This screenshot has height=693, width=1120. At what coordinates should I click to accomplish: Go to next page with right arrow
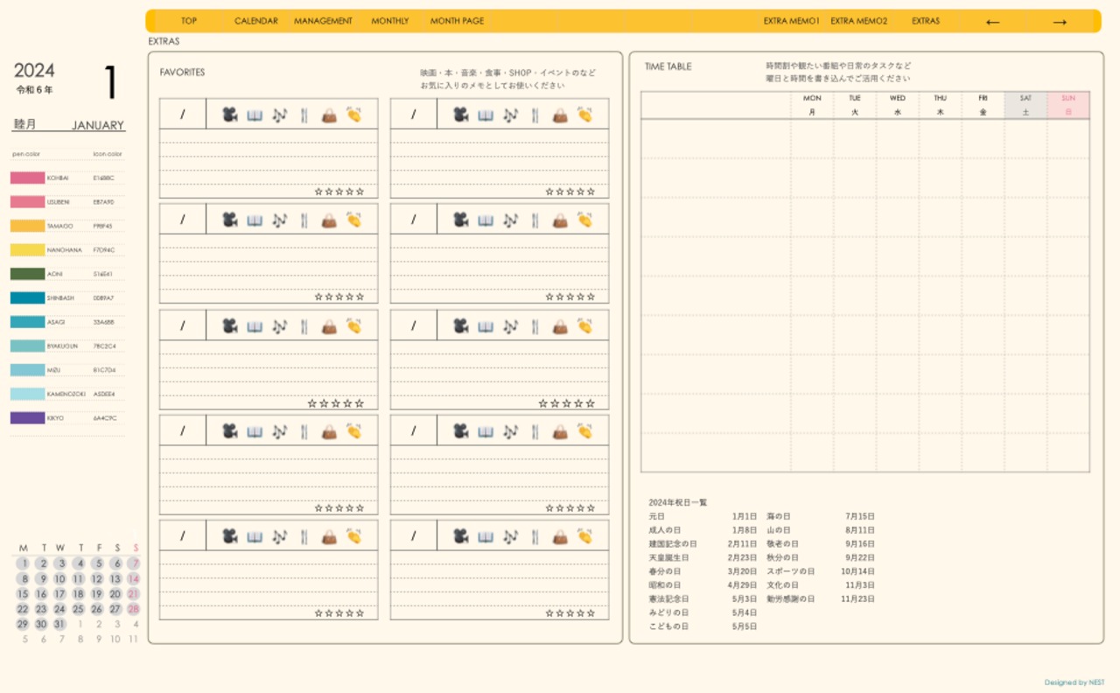[x=1060, y=22]
